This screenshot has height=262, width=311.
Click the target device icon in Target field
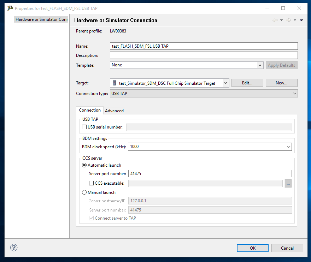pyautogui.click(x=114, y=83)
